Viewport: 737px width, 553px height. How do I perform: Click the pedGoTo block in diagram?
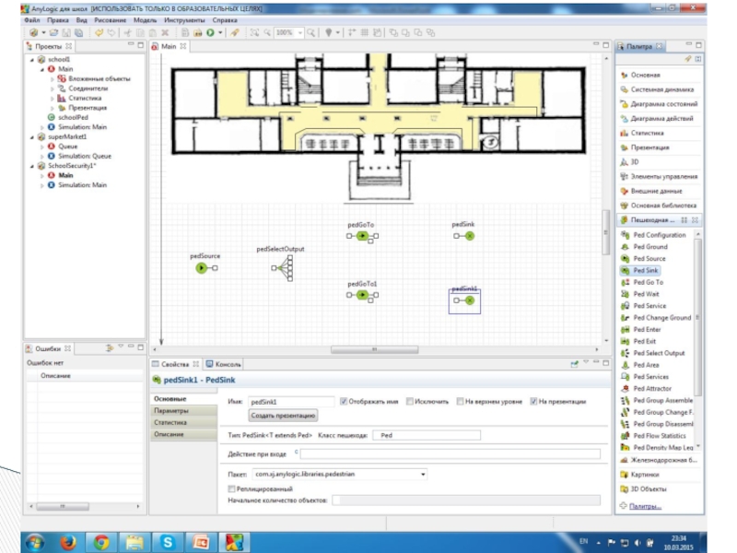[x=362, y=236]
